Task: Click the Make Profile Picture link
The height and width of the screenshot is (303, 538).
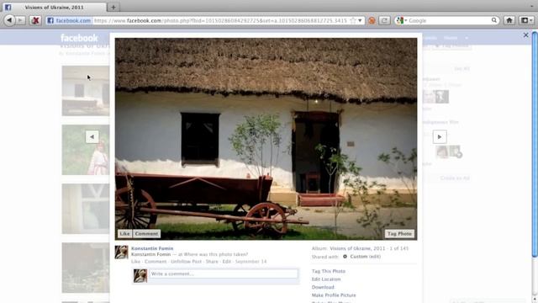Action: [334, 295]
